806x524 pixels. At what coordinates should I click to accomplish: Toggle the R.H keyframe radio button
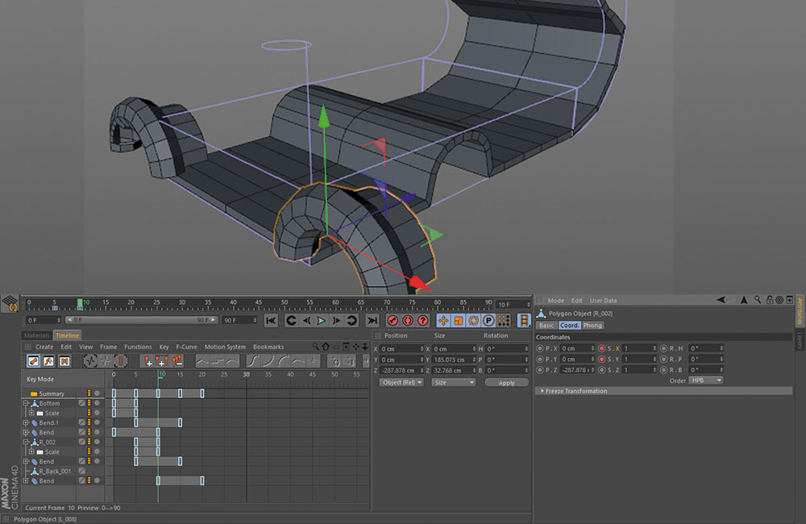663,348
